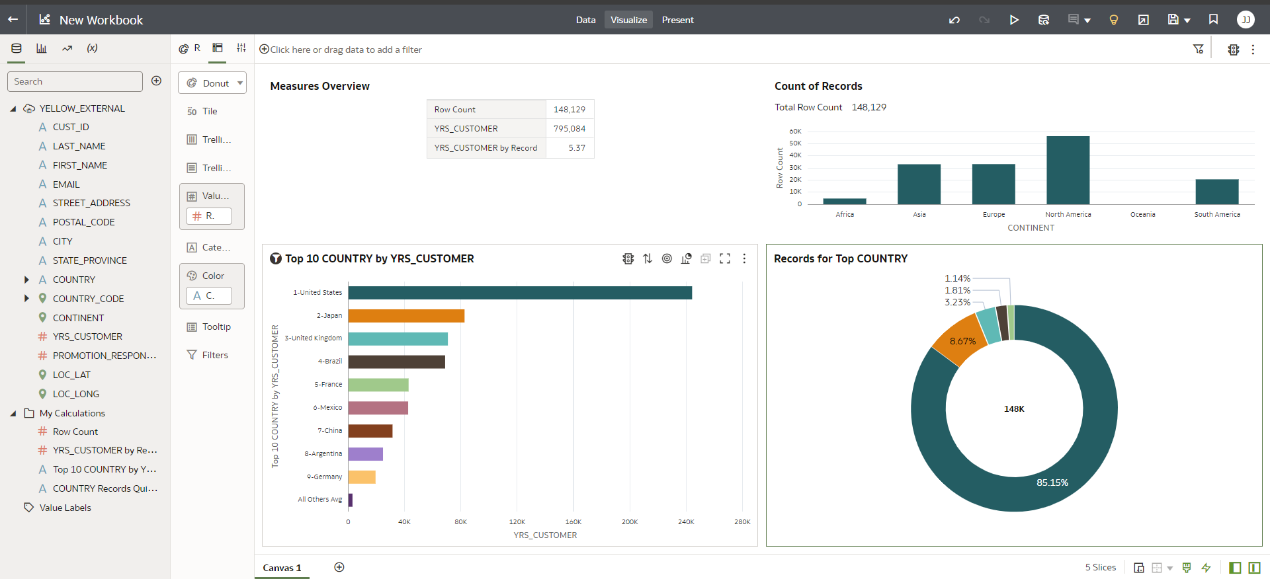Open the Save dropdown arrow

(1187, 20)
